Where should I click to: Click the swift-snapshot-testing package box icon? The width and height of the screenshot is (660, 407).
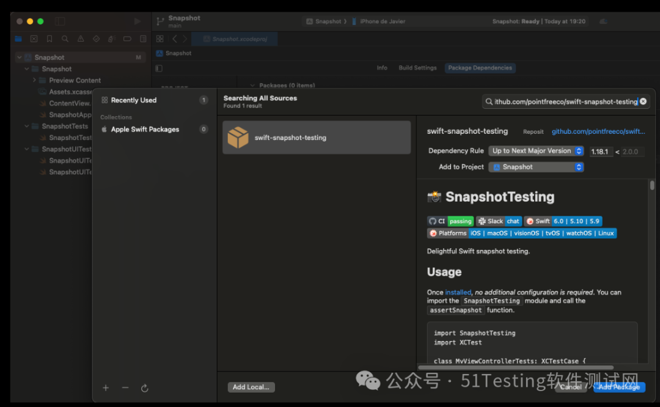click(238, 137)
